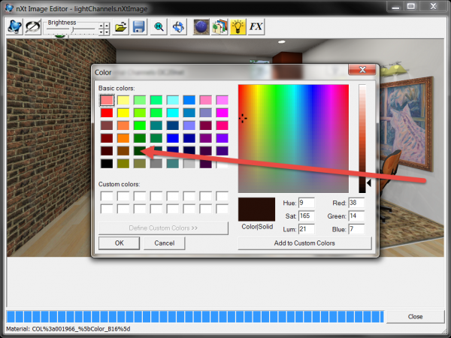Click the magnifier zoom icon
451x338 pixels.
tap(159, 27)
